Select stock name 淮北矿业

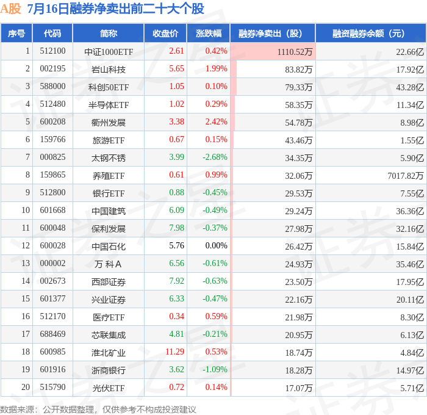[x=109, y=353]
